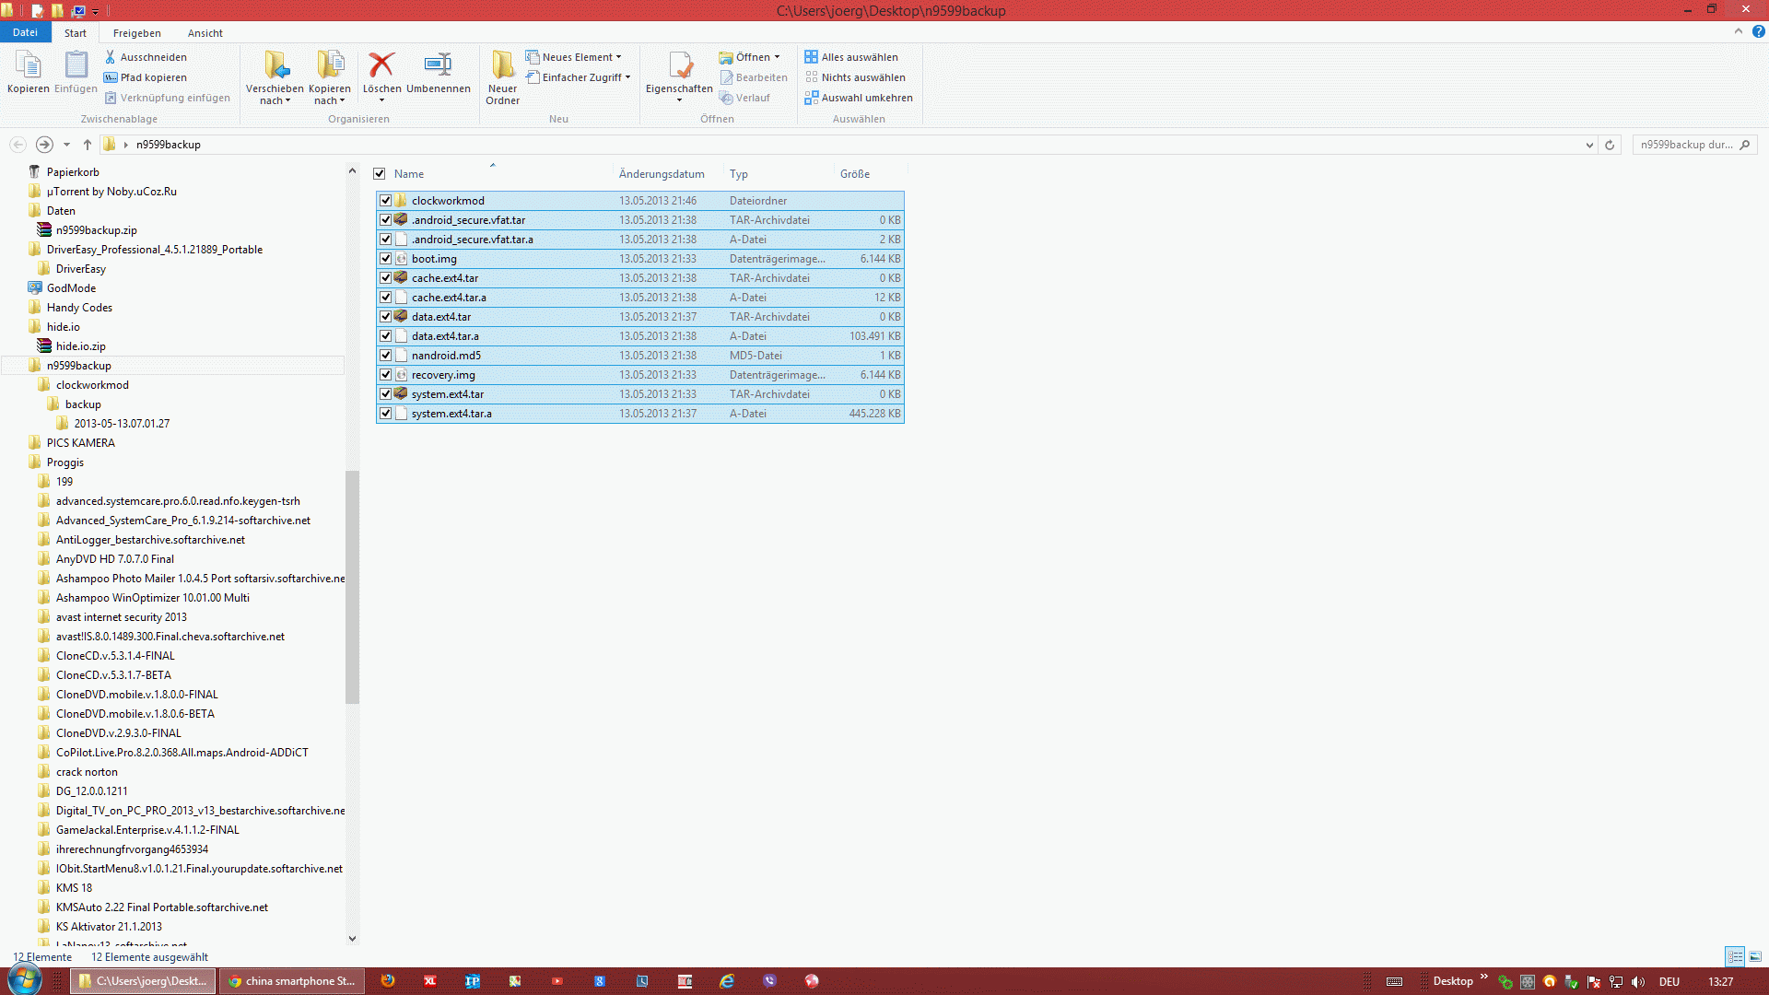Image resolution: width=1769 pixels, height=995 pixels.
Task: Click the Umbenennen icon
Action: pos(438,64)
